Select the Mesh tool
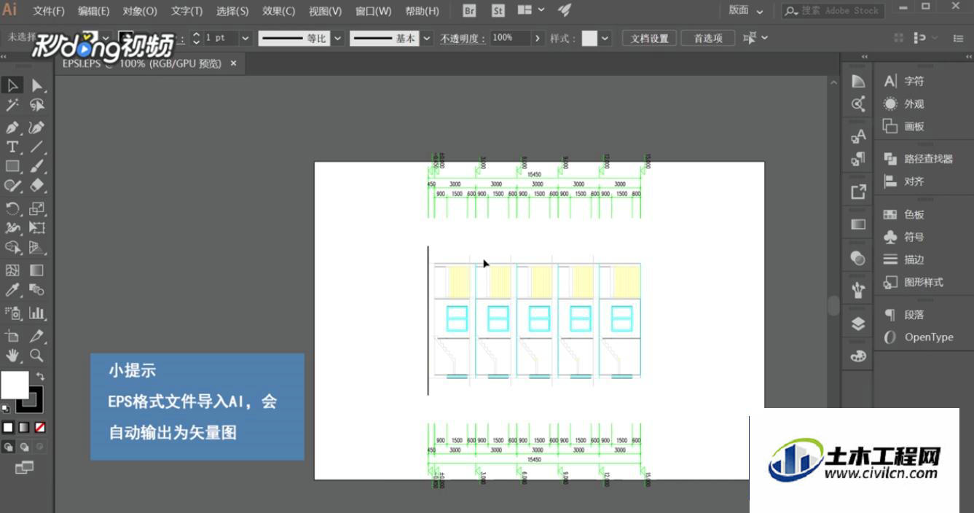This screenshot has height=513, width=974. [12, 270]
